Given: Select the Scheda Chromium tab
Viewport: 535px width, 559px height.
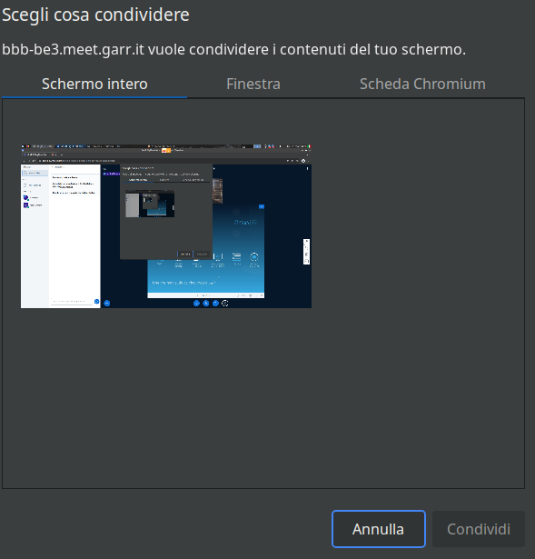Looking at the screenshot, I should click(422, 85).
